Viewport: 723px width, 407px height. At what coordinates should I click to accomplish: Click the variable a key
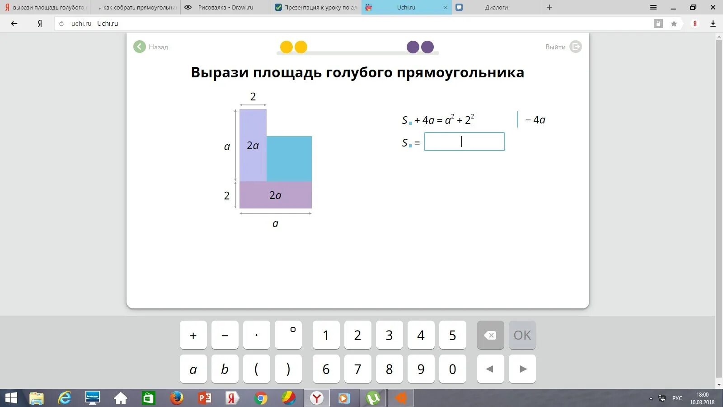(x=193, y=369)
